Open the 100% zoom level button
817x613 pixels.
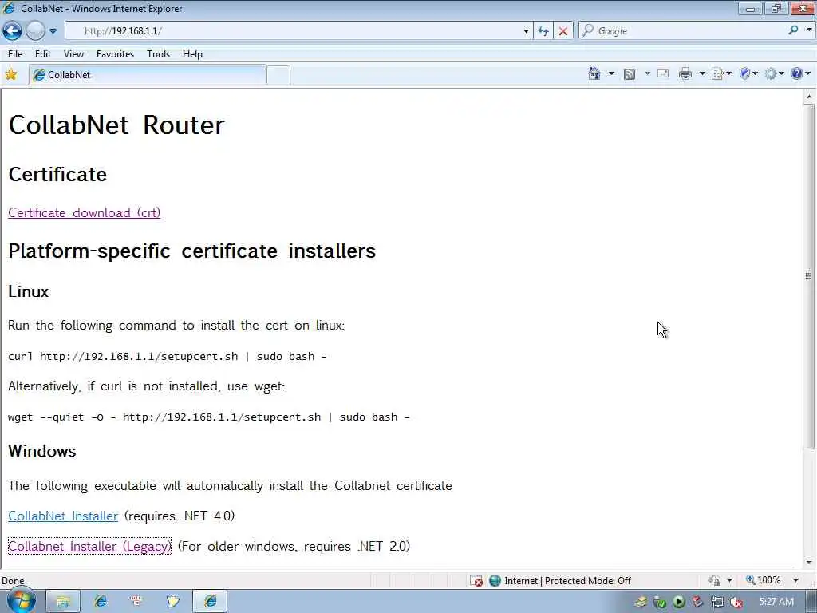764,580
